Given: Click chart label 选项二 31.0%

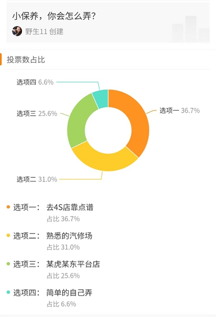Looking at the screenshot, I should [x=37, y=179].
